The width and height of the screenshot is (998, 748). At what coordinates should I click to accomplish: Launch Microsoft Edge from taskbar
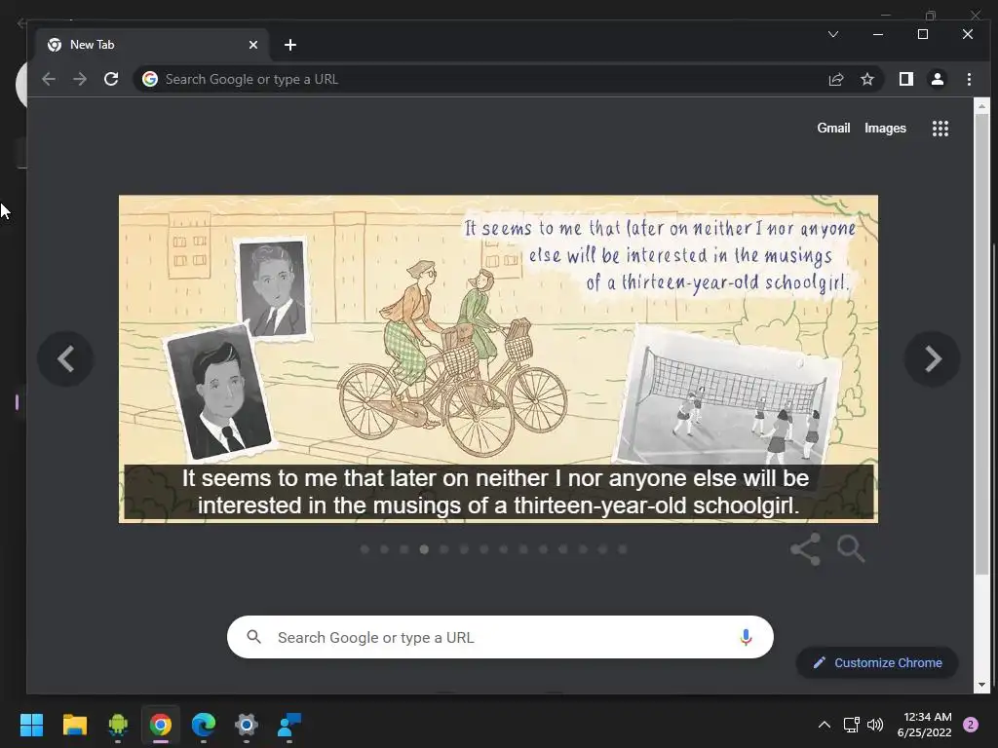point(204,725)
